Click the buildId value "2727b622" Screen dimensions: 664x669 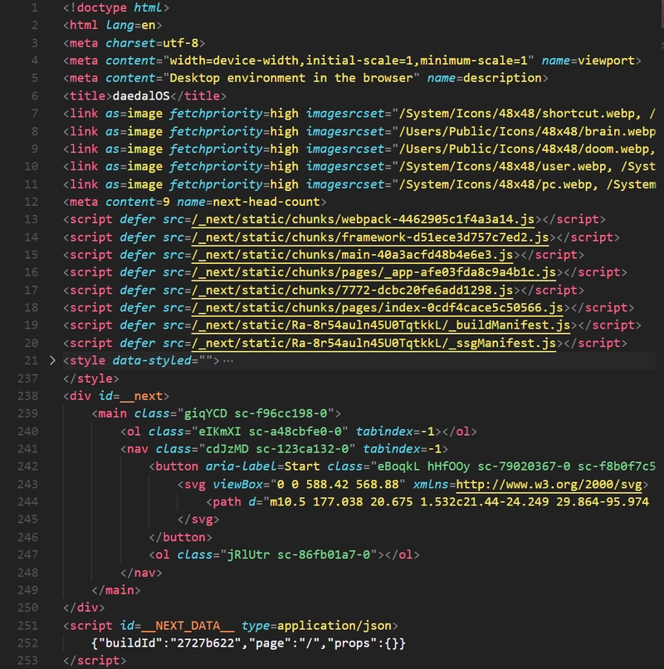[x=206, y=643]
